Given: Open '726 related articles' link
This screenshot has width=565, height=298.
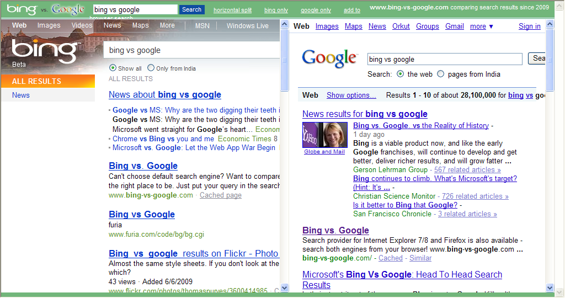Looking at the screenshot, I should pos(475,196).
